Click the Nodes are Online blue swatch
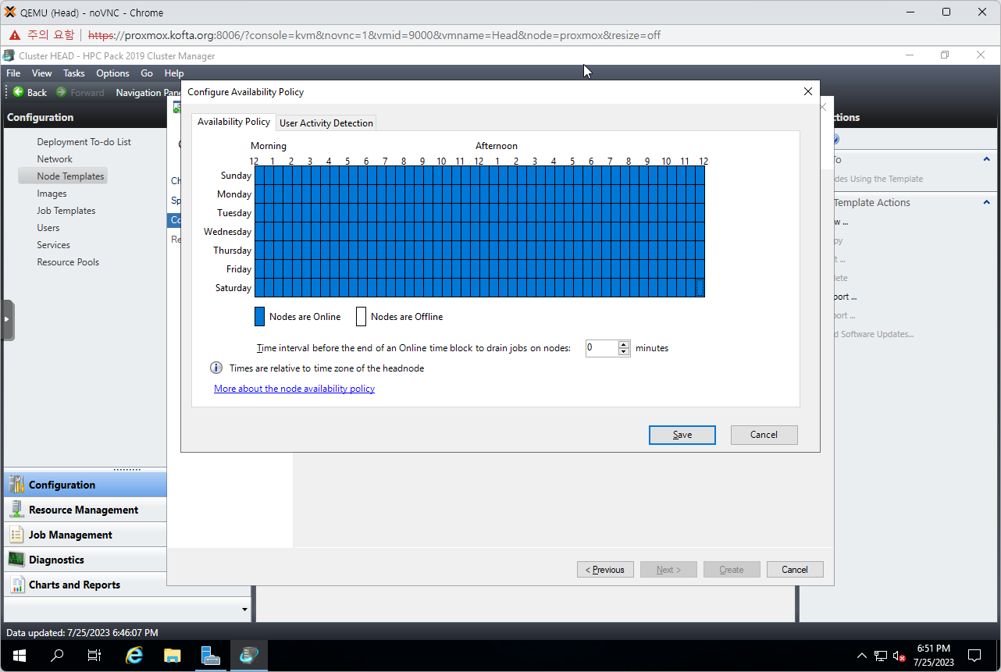Screen dimensions: 1001x672 [x=260, y=316]
